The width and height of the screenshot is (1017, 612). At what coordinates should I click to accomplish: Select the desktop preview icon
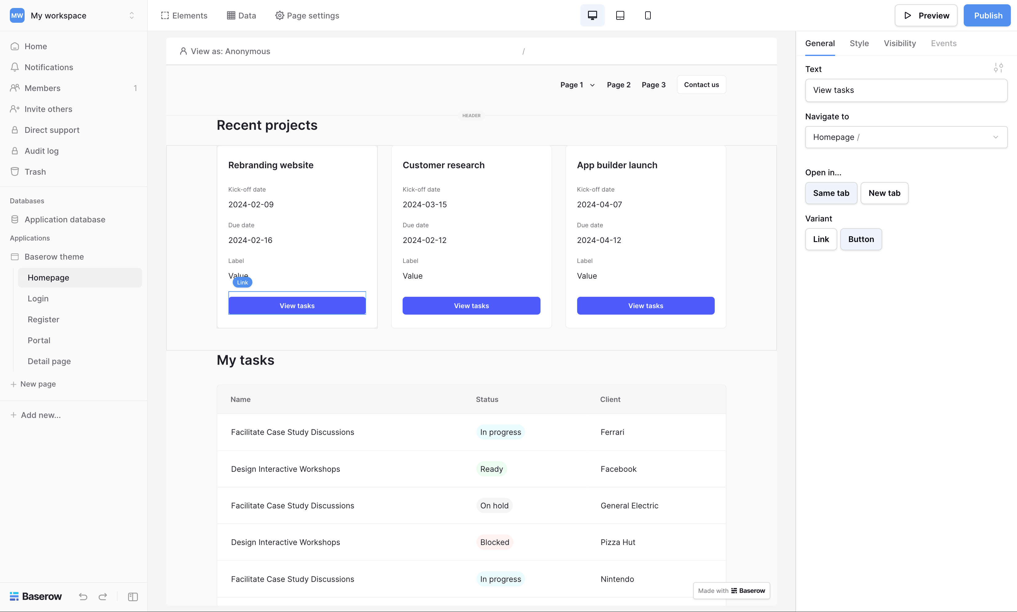pos(592,15)
